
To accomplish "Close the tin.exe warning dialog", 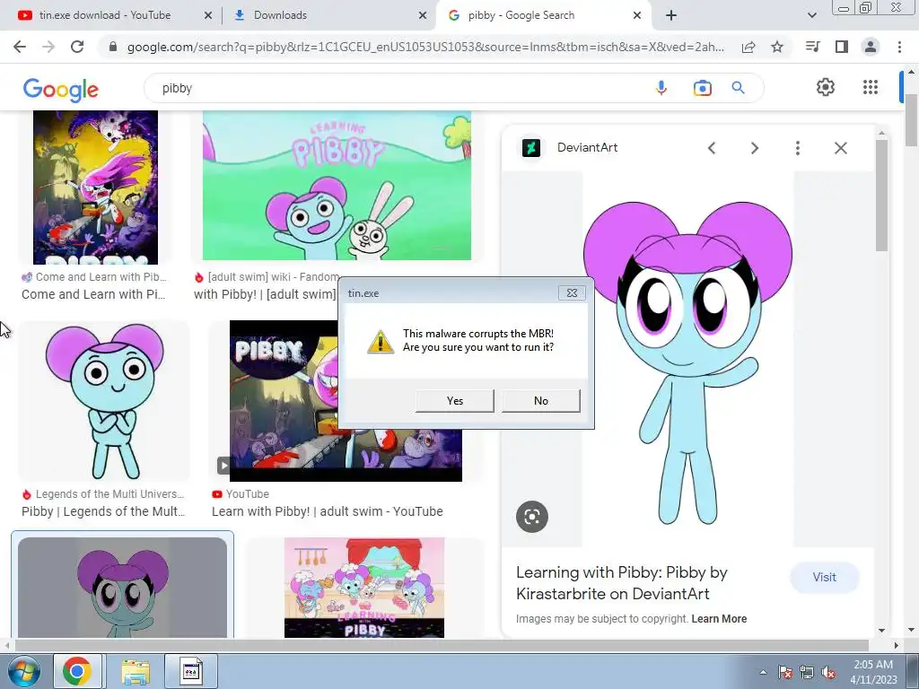I will pos(572,293).
